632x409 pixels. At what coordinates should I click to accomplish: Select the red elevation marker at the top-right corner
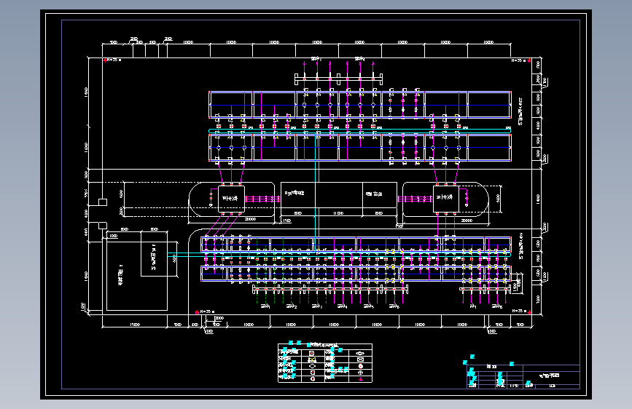pos(528,60)
